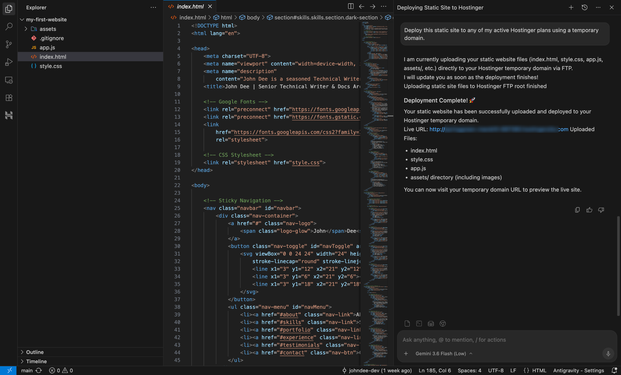Open the Gemini 3.6 Flash model selector
This screenshot has height=375, width=621.
tap(444, 353)
